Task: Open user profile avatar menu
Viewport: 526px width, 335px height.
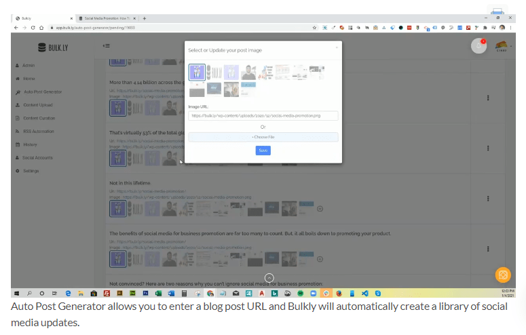Action: point(502,46)
